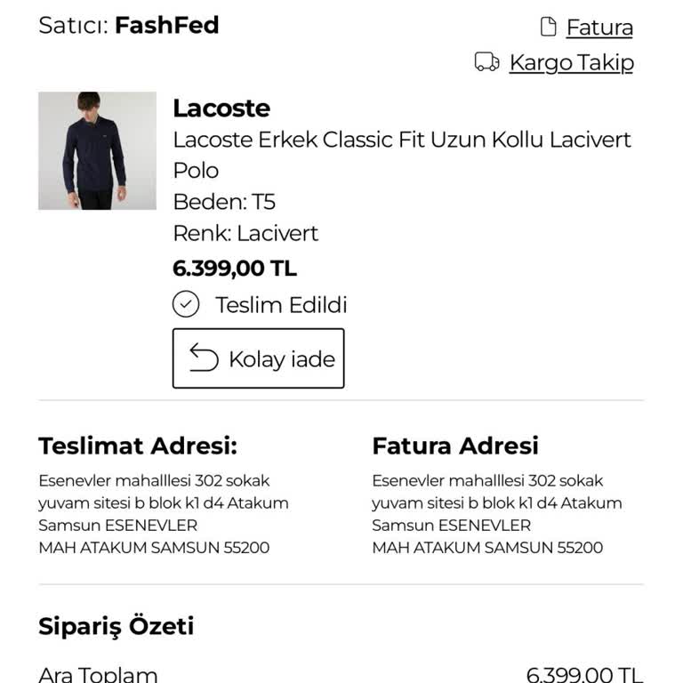Screen dimensions: 683x683
Task: Open the Lacoste polo product thumbnail
Action: coord(97,150)
